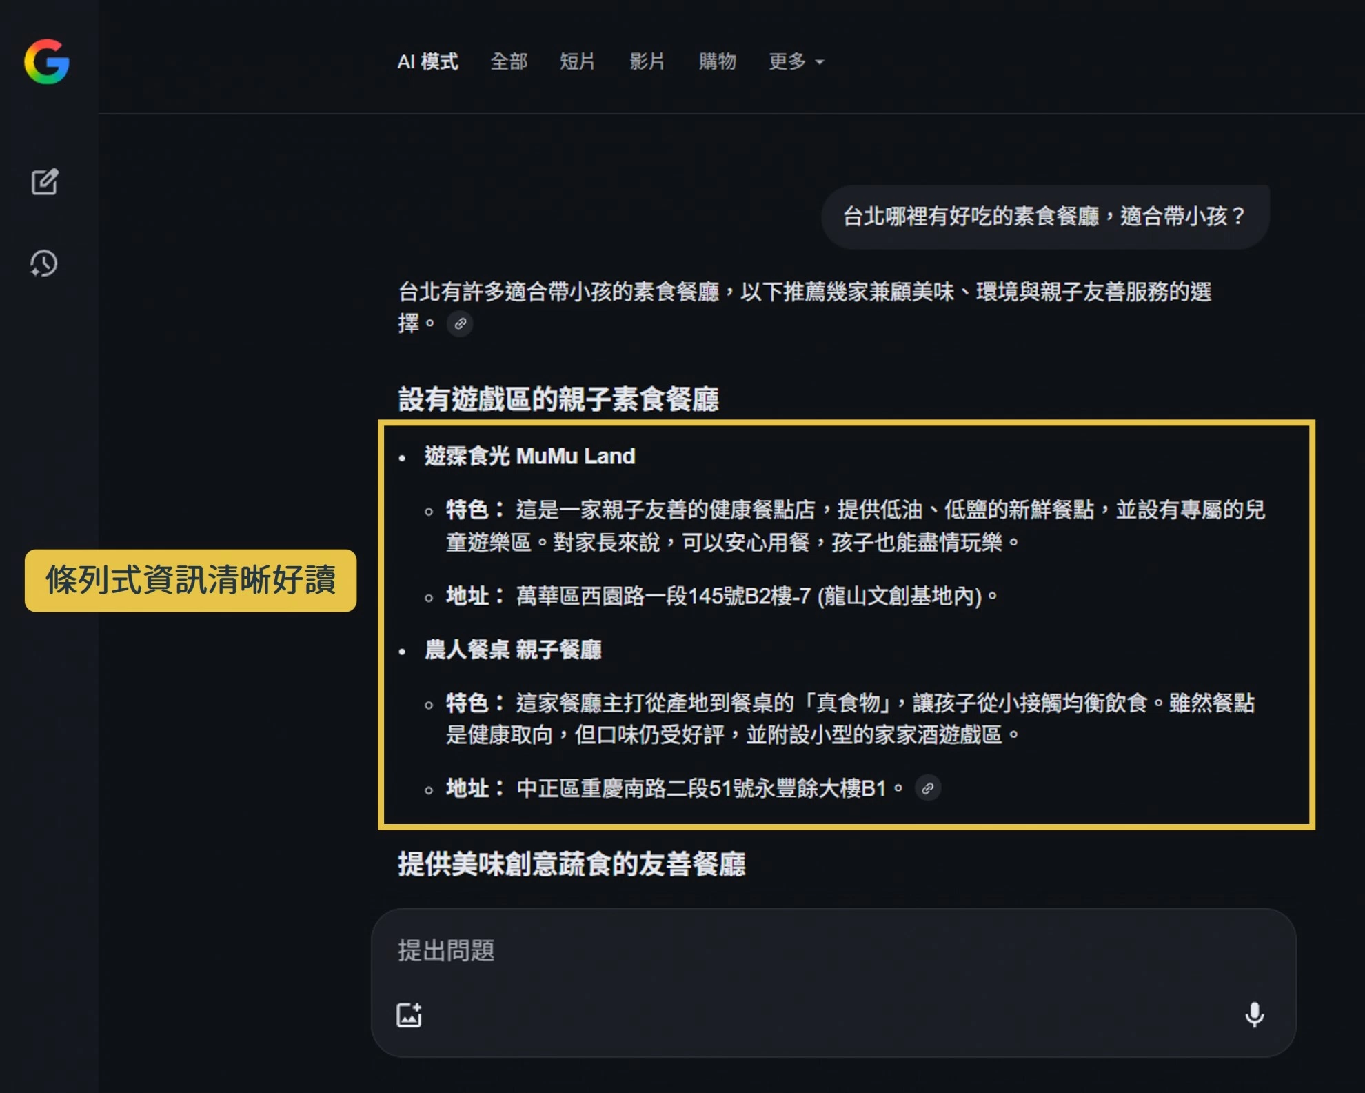The height and width of the screenshot is (1093, 1365).
Task: Activate the microphone voice input
Action: point(1254,1015)
